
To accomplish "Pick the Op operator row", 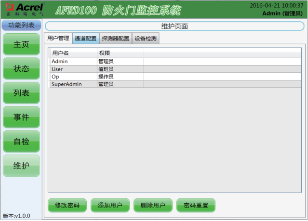I will [x=72, y=77].
